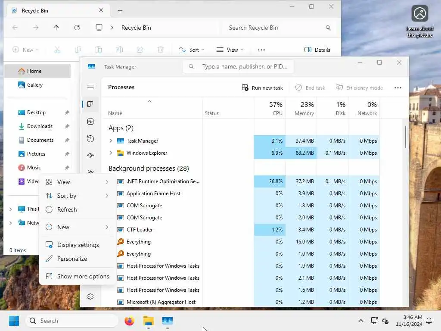Sort processes by Memory column
The width and height of the screenshot is (441, 331).
[301, 109]
